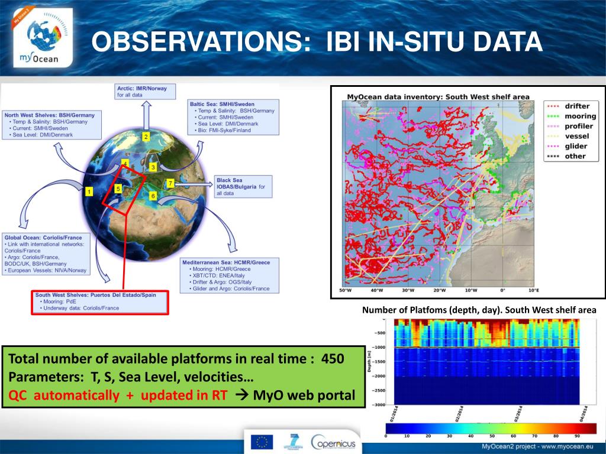Click the Seventh Framework Programme logo
Viewport: 606px width, 454px height.
click(x=294, y=442)
